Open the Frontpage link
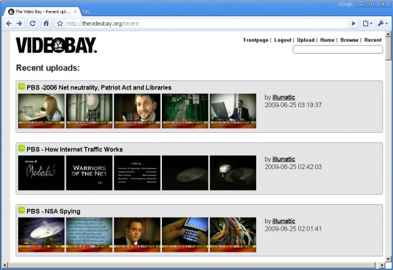393x270 pixels. tap(255, 40)
